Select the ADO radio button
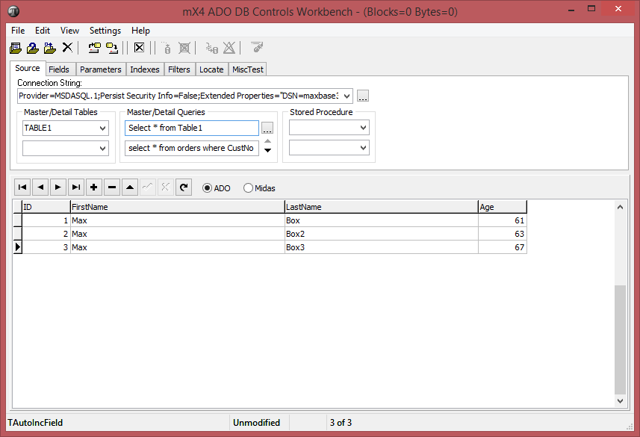The height and width of the screenshot is (437, 640). tap(208, 188)
